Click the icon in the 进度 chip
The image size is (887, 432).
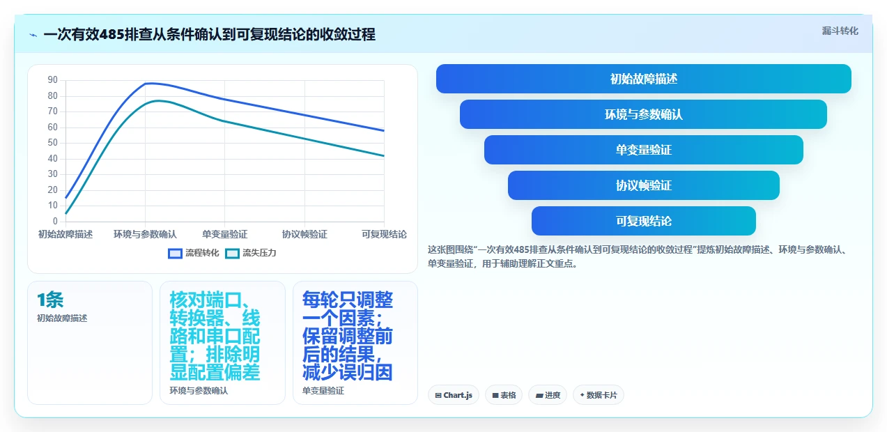point(539,395)
